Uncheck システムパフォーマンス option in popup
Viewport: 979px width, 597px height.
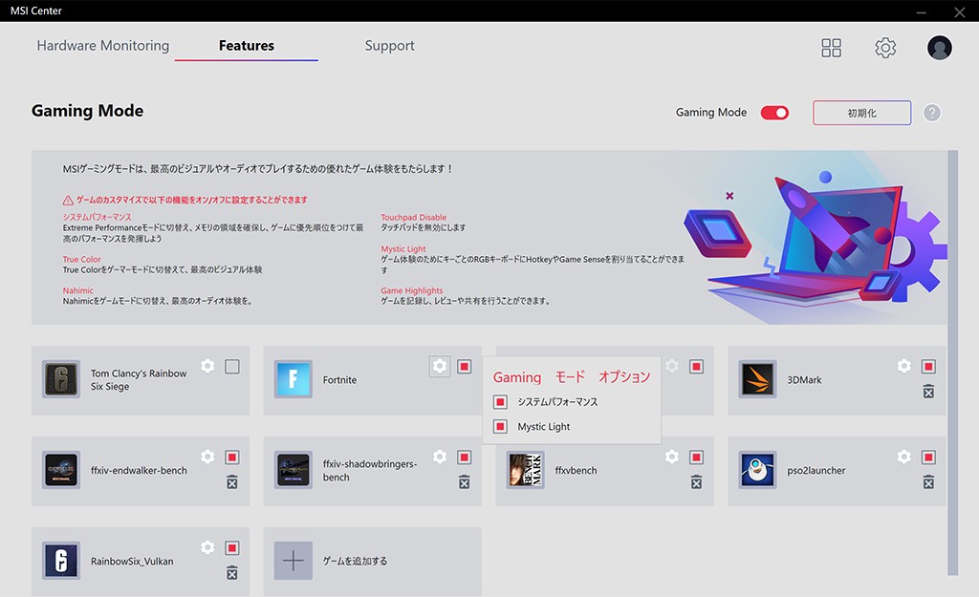pos(500,402)
